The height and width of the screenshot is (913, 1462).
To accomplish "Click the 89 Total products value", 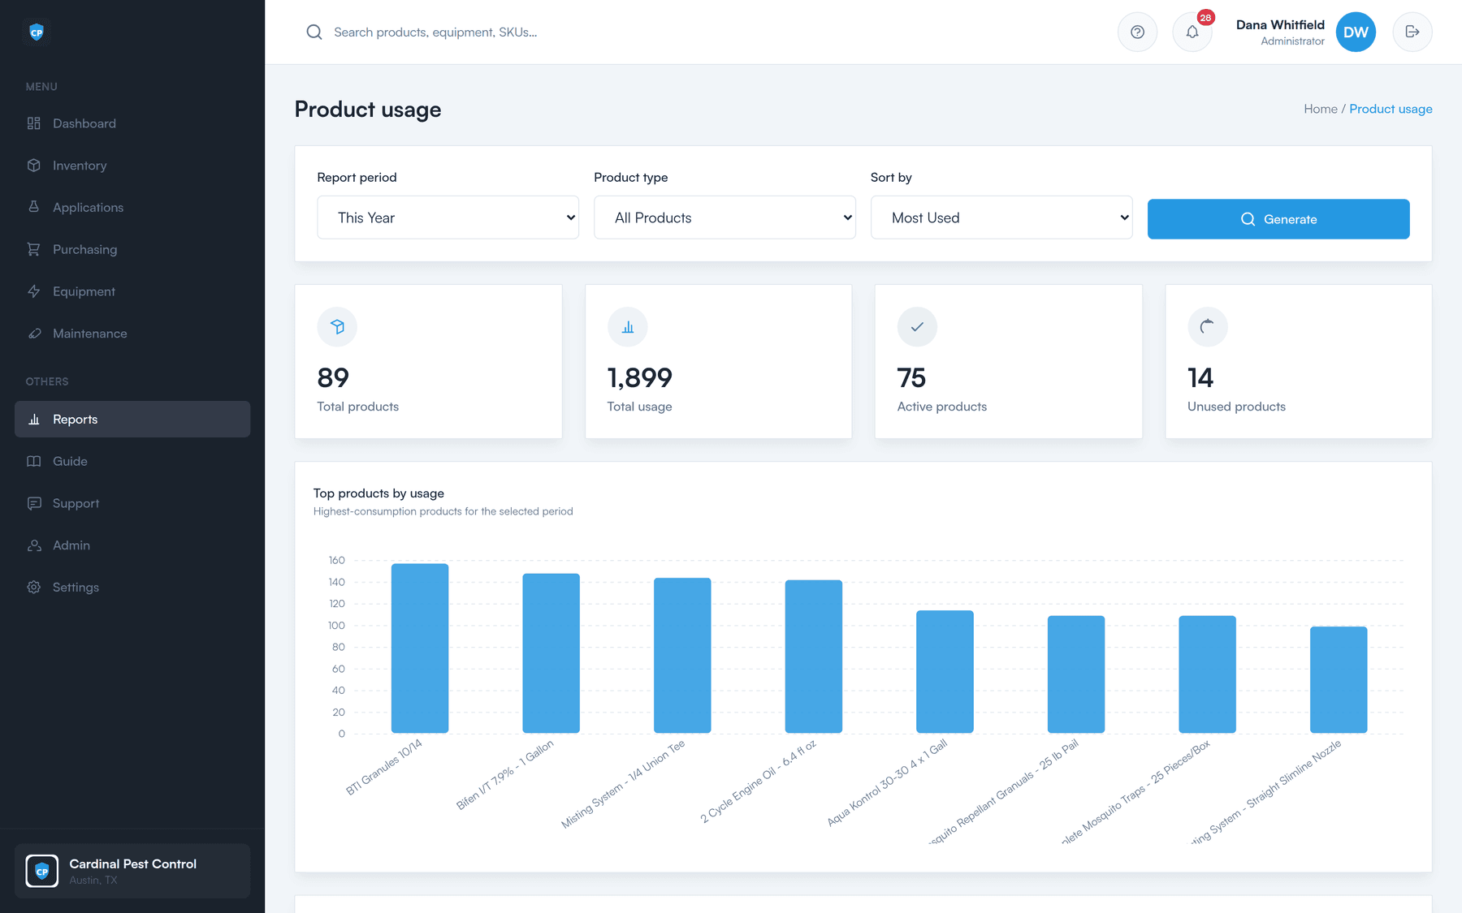I will pos(333,378).
